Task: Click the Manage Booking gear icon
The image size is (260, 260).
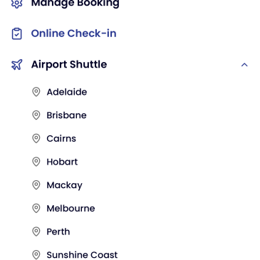Action: [x=17, y=4]
